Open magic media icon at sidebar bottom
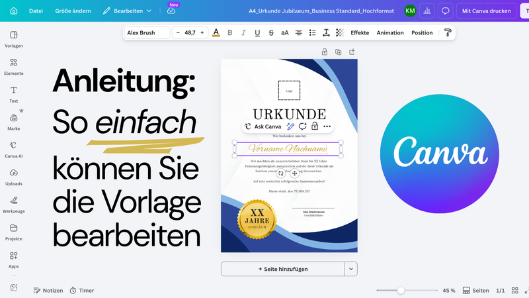529x298 pixels. pos(14,287)
